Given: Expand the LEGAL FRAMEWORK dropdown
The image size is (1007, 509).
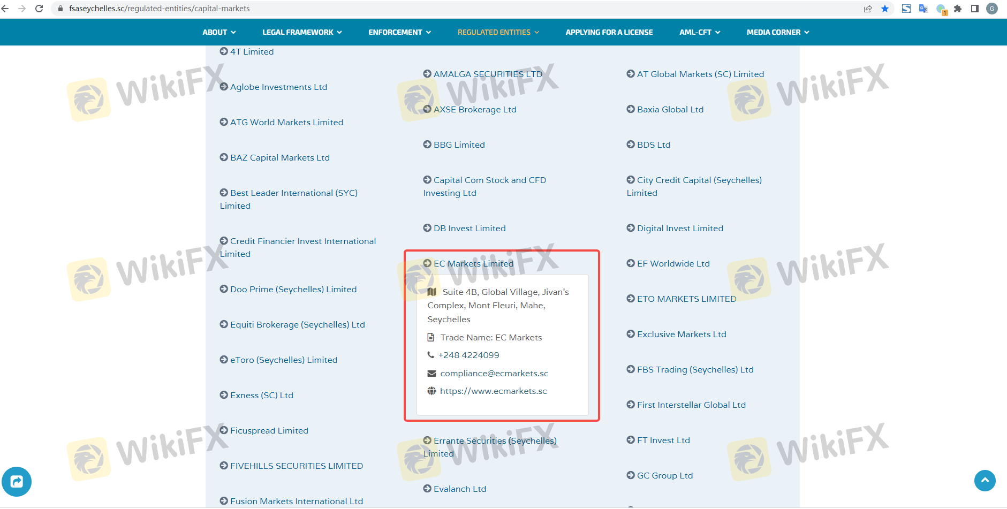Looking at the screenshot, I should pyautogui.click(x=302, y=32).
